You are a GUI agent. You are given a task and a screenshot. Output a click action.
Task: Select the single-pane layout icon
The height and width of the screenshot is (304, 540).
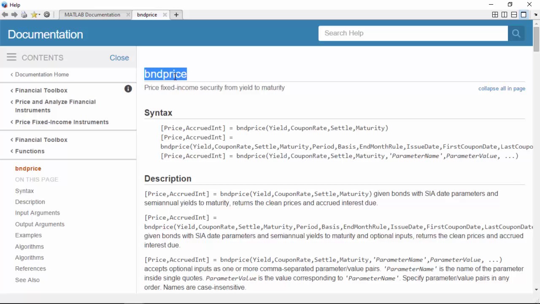click(x=524, y=15)
